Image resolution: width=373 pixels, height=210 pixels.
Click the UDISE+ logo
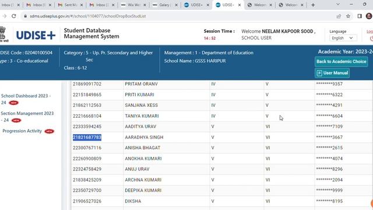[36, 35]
